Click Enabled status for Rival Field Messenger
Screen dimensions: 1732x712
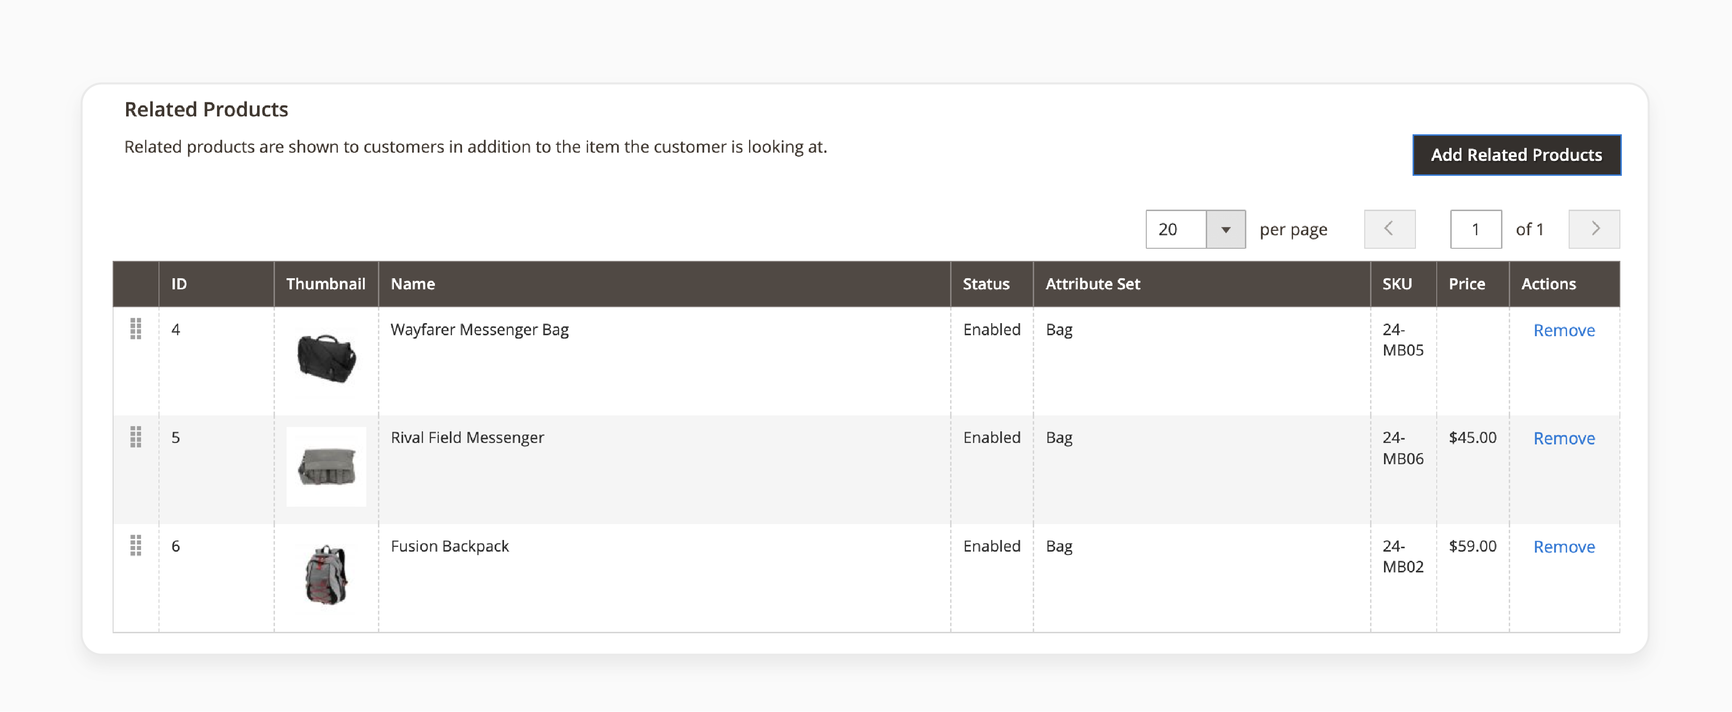992,438
